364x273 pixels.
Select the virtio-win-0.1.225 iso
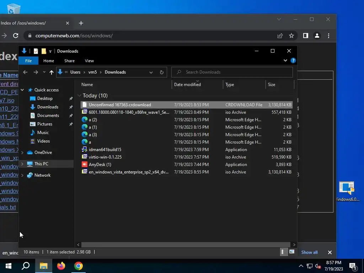[186, 157]
